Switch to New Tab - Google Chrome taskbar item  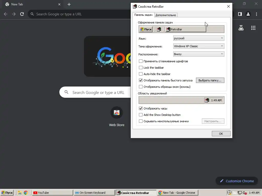[x=178, y=193]
